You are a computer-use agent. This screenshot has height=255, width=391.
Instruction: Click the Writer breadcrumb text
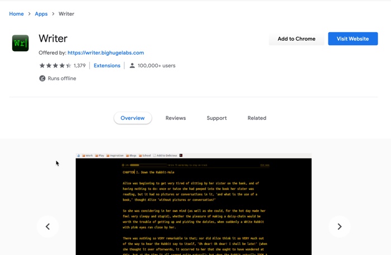(66, 14)
